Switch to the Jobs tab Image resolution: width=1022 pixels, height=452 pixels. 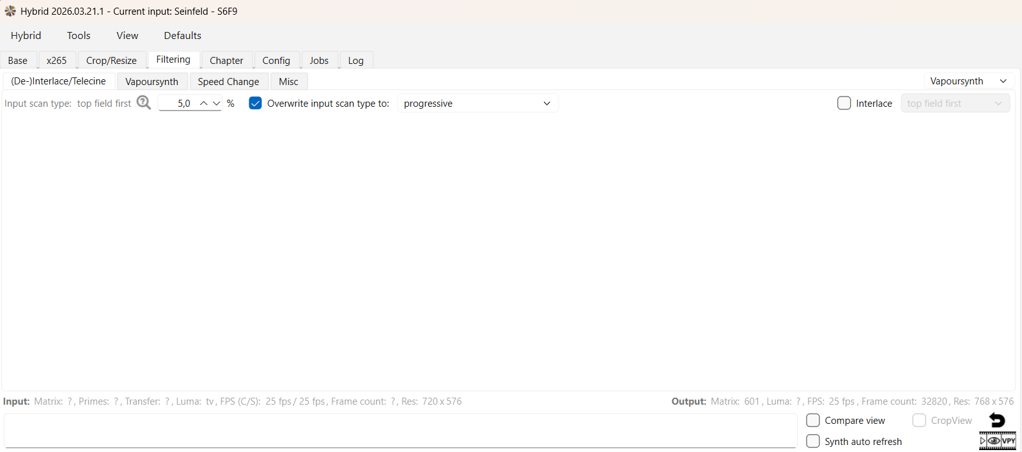pyautogui.click(x=319, y=60)
